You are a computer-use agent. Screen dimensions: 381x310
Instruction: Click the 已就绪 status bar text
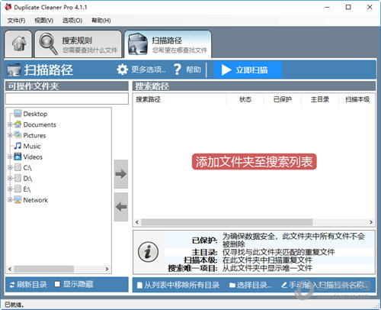(14, 305)
